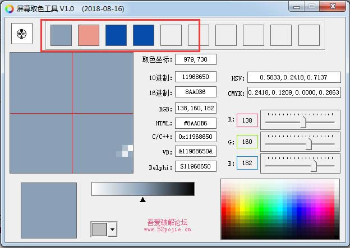Click the G green slider handle

click(308, 142)
